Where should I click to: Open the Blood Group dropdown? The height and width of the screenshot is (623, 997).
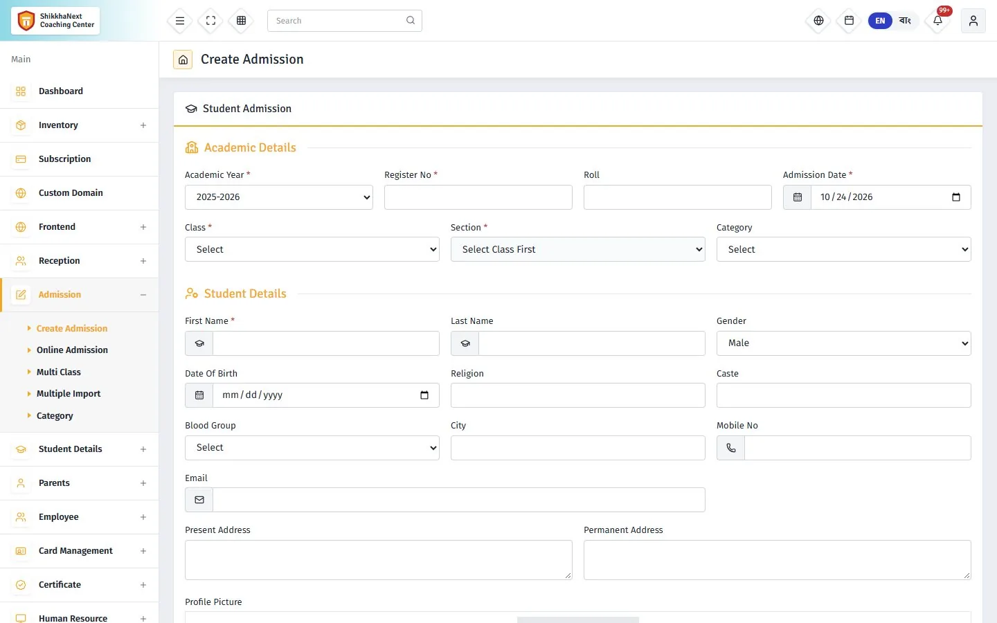click(x=312, y=448)
